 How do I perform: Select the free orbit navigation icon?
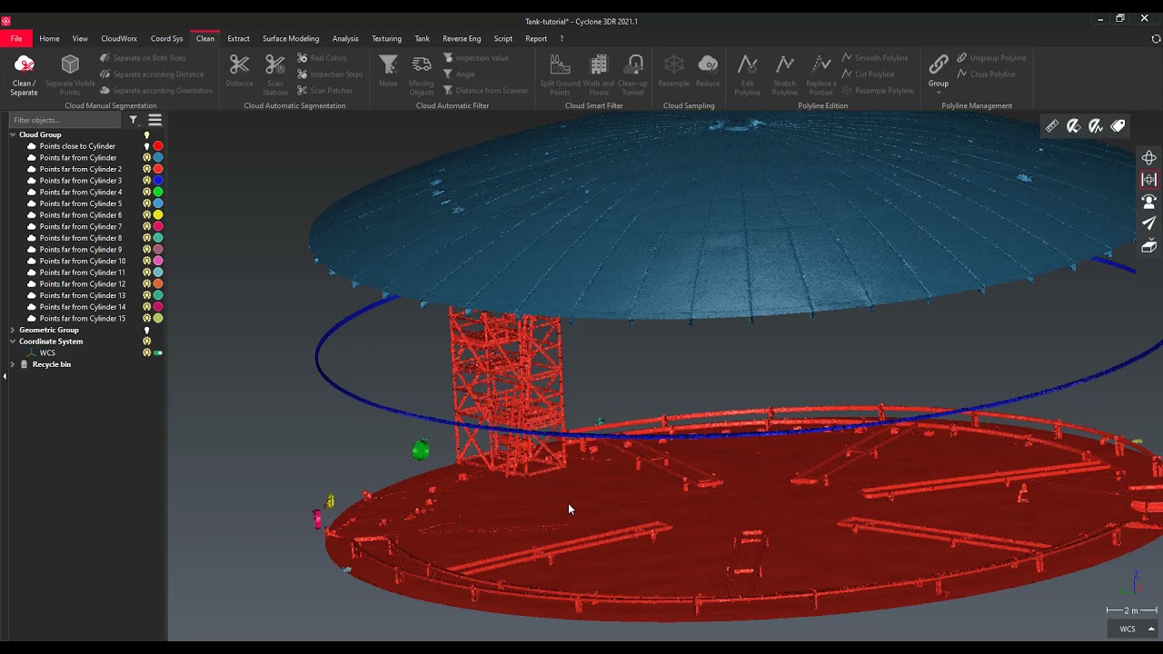1148,158
